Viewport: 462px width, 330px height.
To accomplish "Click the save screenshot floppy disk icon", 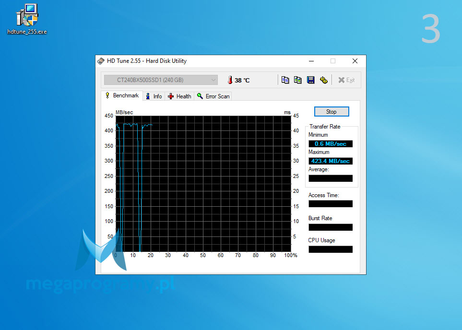I will tap(310, 80).
